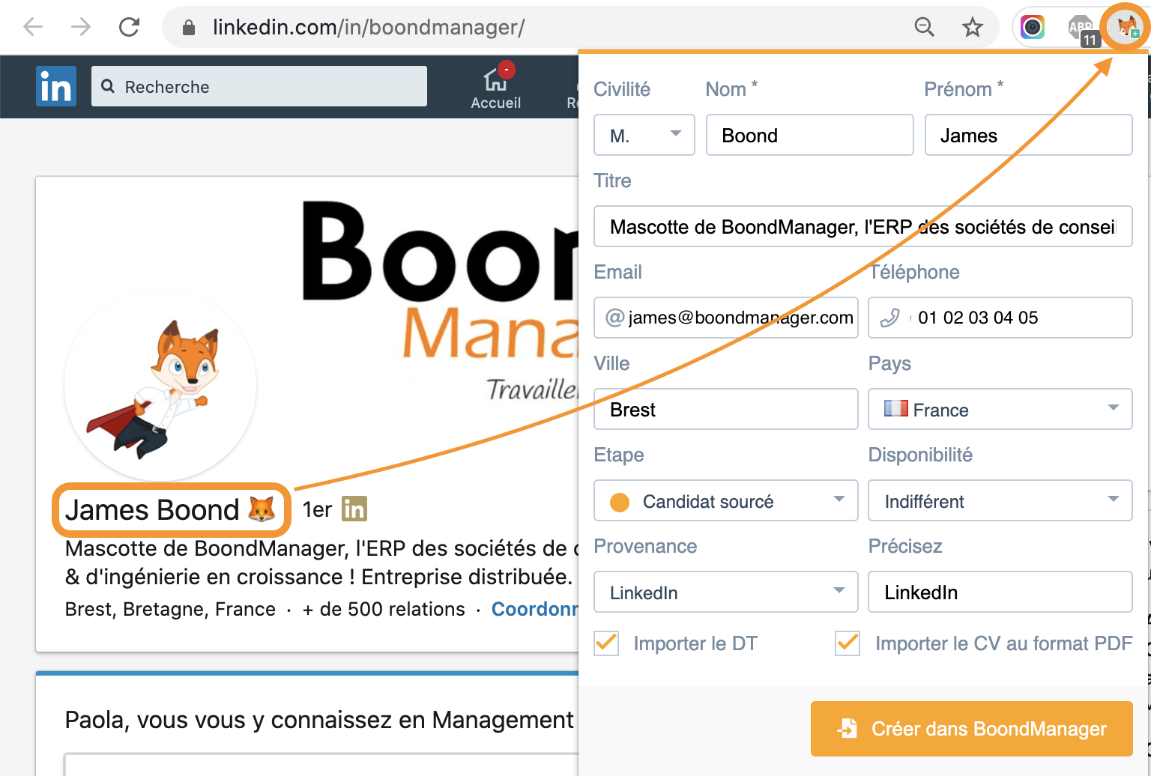Viewport: 1151px width, 776px height.
Task: Click the @ symbol icon in Email field
Action: pos(615,318)
